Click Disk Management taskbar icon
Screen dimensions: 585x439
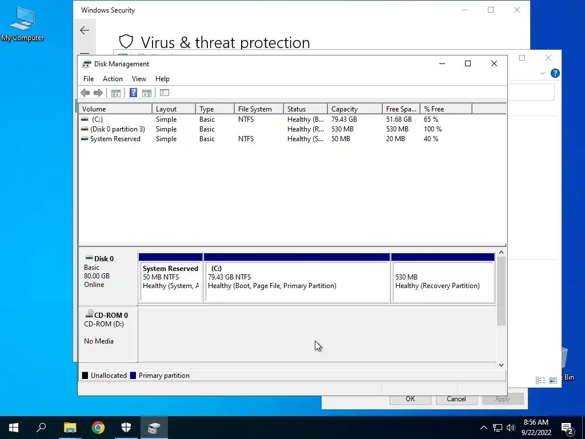coord(154,428)
